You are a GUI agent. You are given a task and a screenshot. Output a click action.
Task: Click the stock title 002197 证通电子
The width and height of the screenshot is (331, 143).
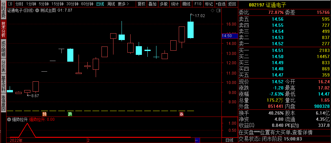pos(267,5)
